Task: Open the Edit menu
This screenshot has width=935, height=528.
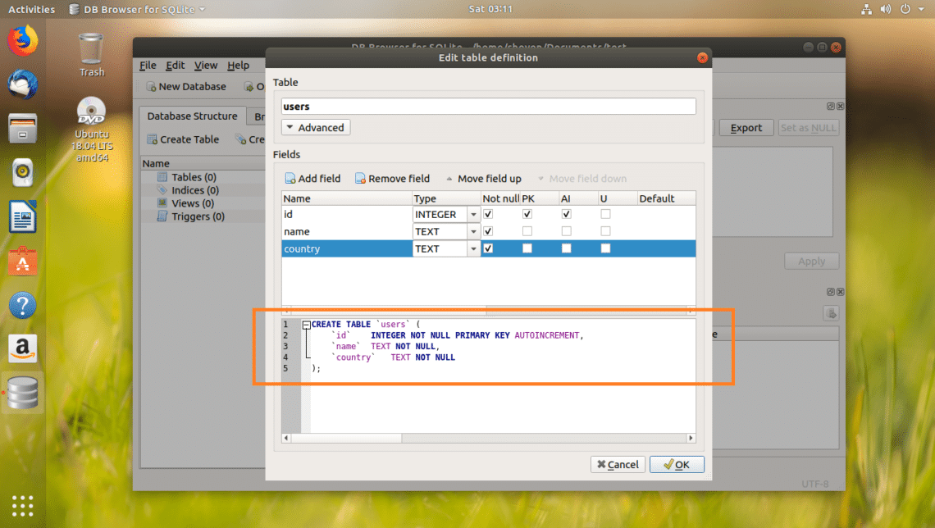Action: coord(175,65)
